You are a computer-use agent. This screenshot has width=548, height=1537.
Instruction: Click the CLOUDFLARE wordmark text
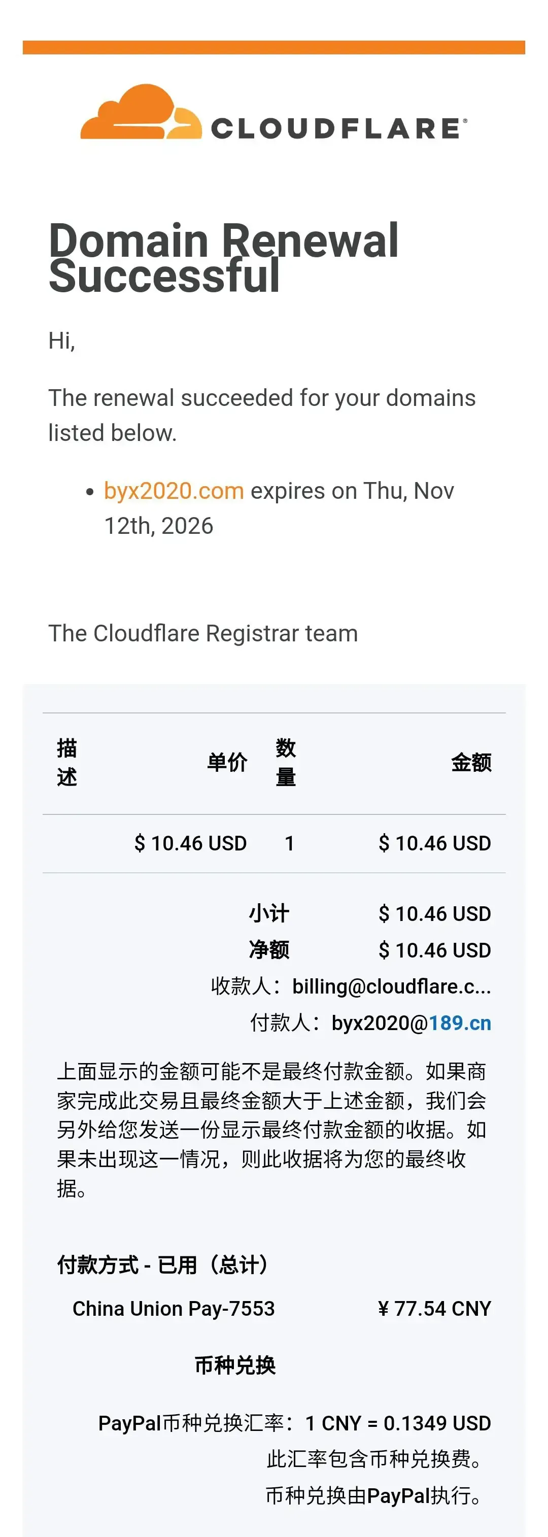335,128
